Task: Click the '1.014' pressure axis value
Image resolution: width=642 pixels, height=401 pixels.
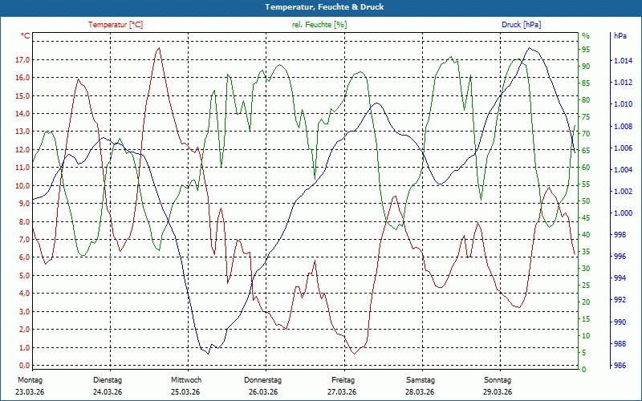Action: pyautogui.click(x=623, y=61)
